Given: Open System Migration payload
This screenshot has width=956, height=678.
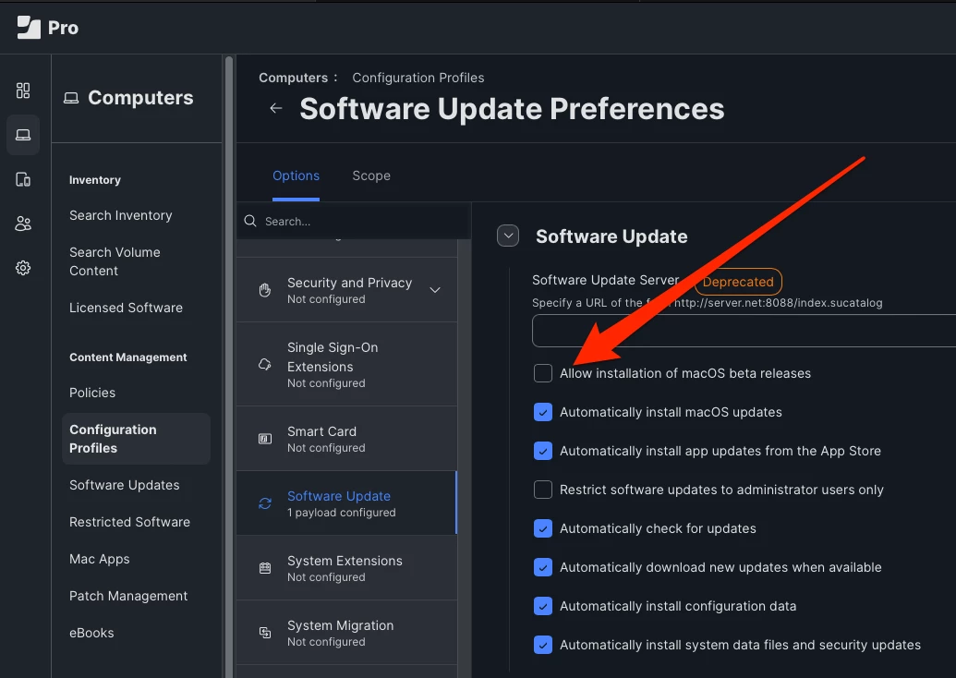Looking at the screenshot, I should tap(346, 633).
